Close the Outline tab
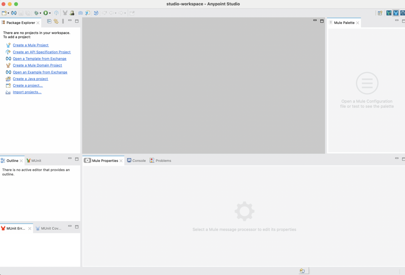Screen dimensions: 405x275 click(21, 161)
